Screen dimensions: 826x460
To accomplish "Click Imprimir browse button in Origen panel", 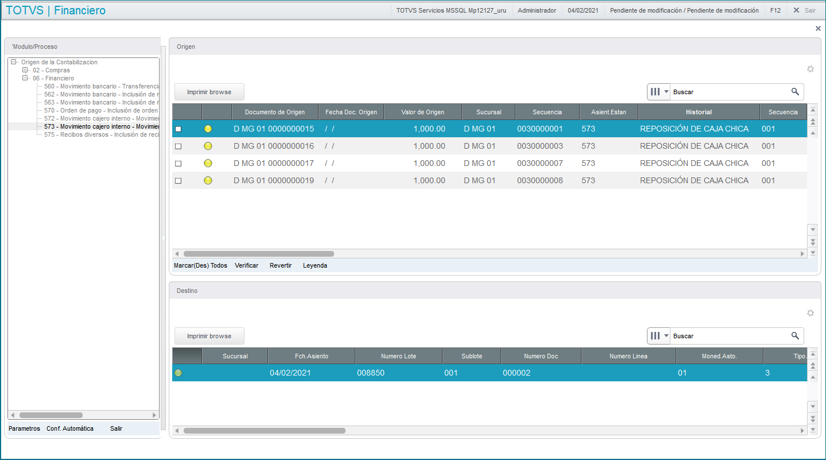I will click(210, 92).
